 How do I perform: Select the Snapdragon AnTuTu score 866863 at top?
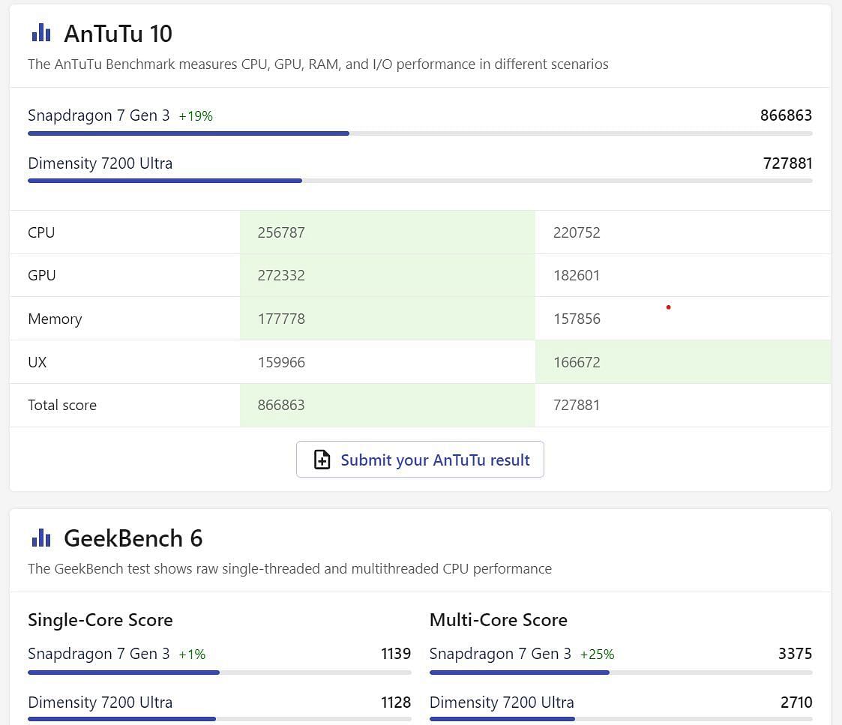(x=786, y=115)
